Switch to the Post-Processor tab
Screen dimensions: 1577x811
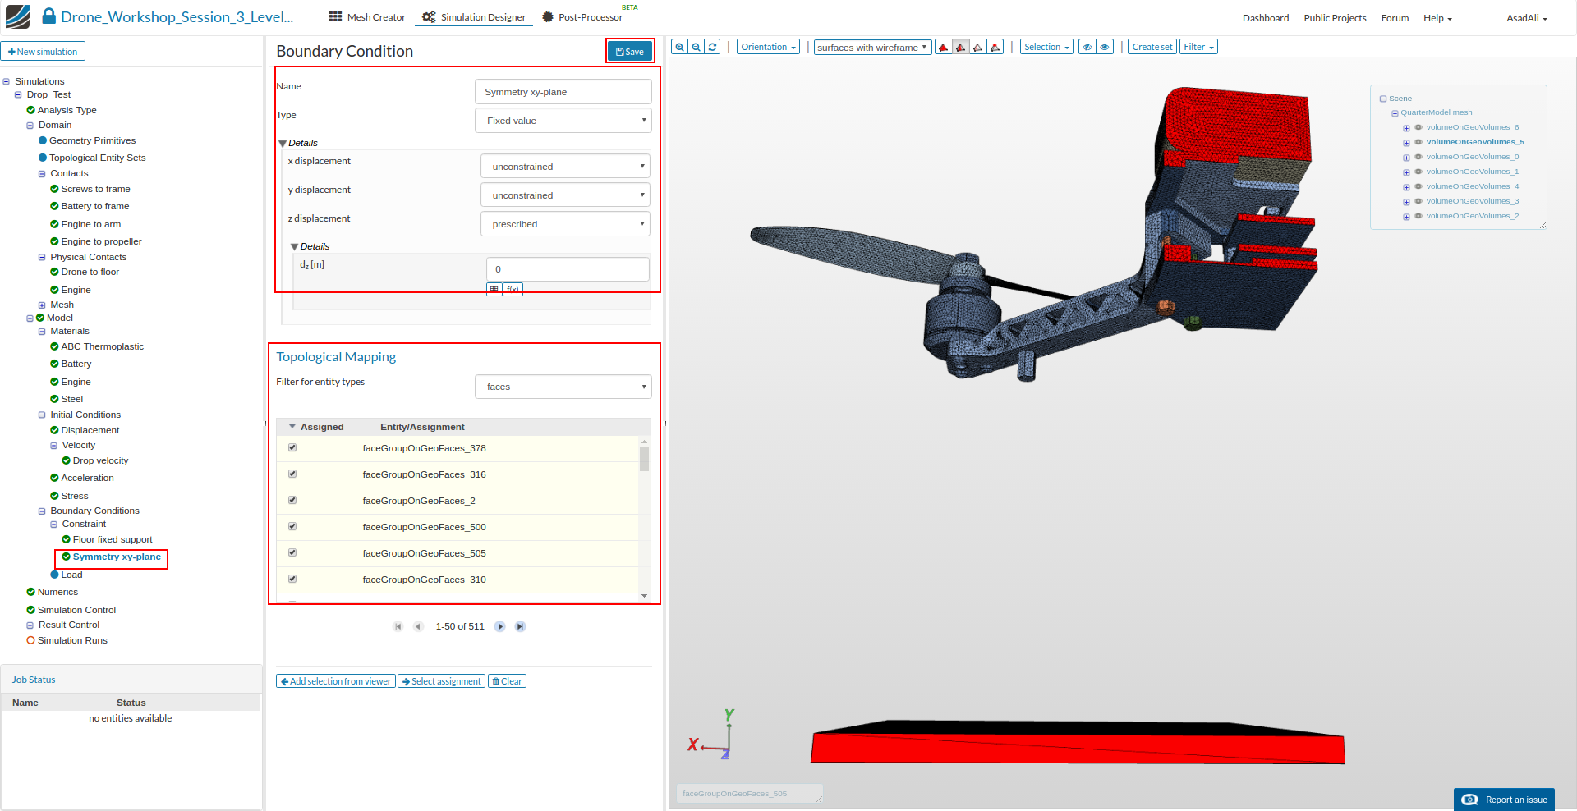[x=582, y=17]
